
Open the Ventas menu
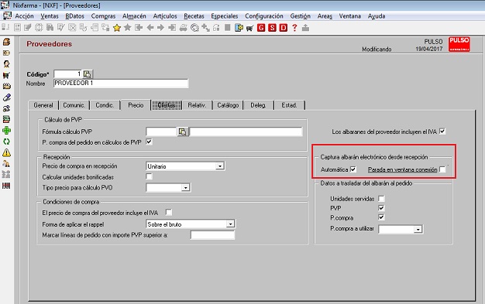click(x=50, y=16)
